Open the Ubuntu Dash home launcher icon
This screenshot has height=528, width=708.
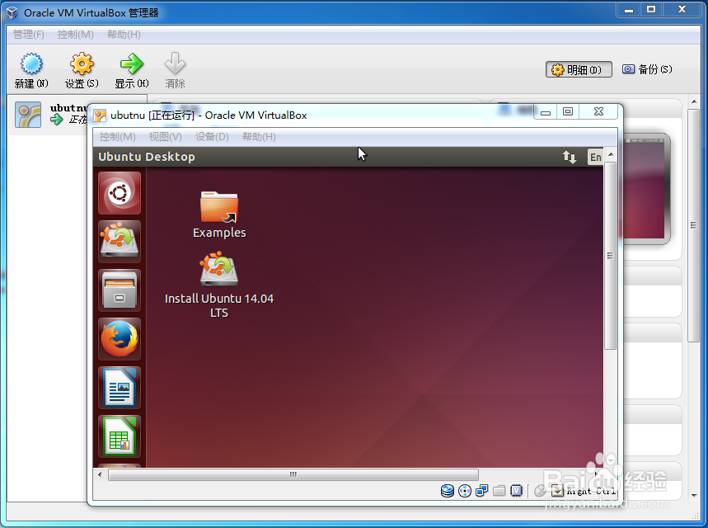tap(120, 193)
